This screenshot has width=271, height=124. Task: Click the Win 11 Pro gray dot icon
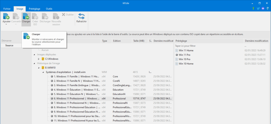point(177,55)
